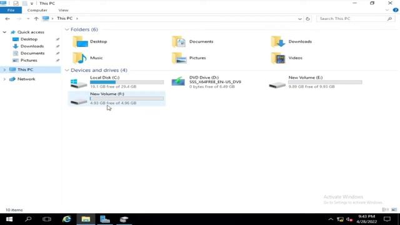Viewport: 400px width, 225px height.
Task: Switch to Large icons view layout icon
Action: [394, 210]
